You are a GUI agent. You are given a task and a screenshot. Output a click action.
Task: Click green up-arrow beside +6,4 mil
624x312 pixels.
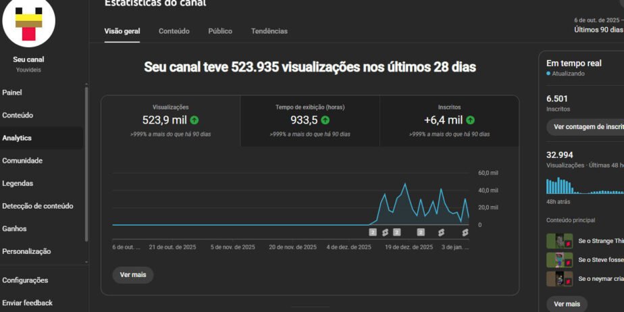(470, 120)
